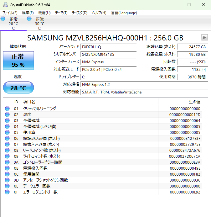
Task: Click the status orb for 使用率 row
Action: [7, 133]
